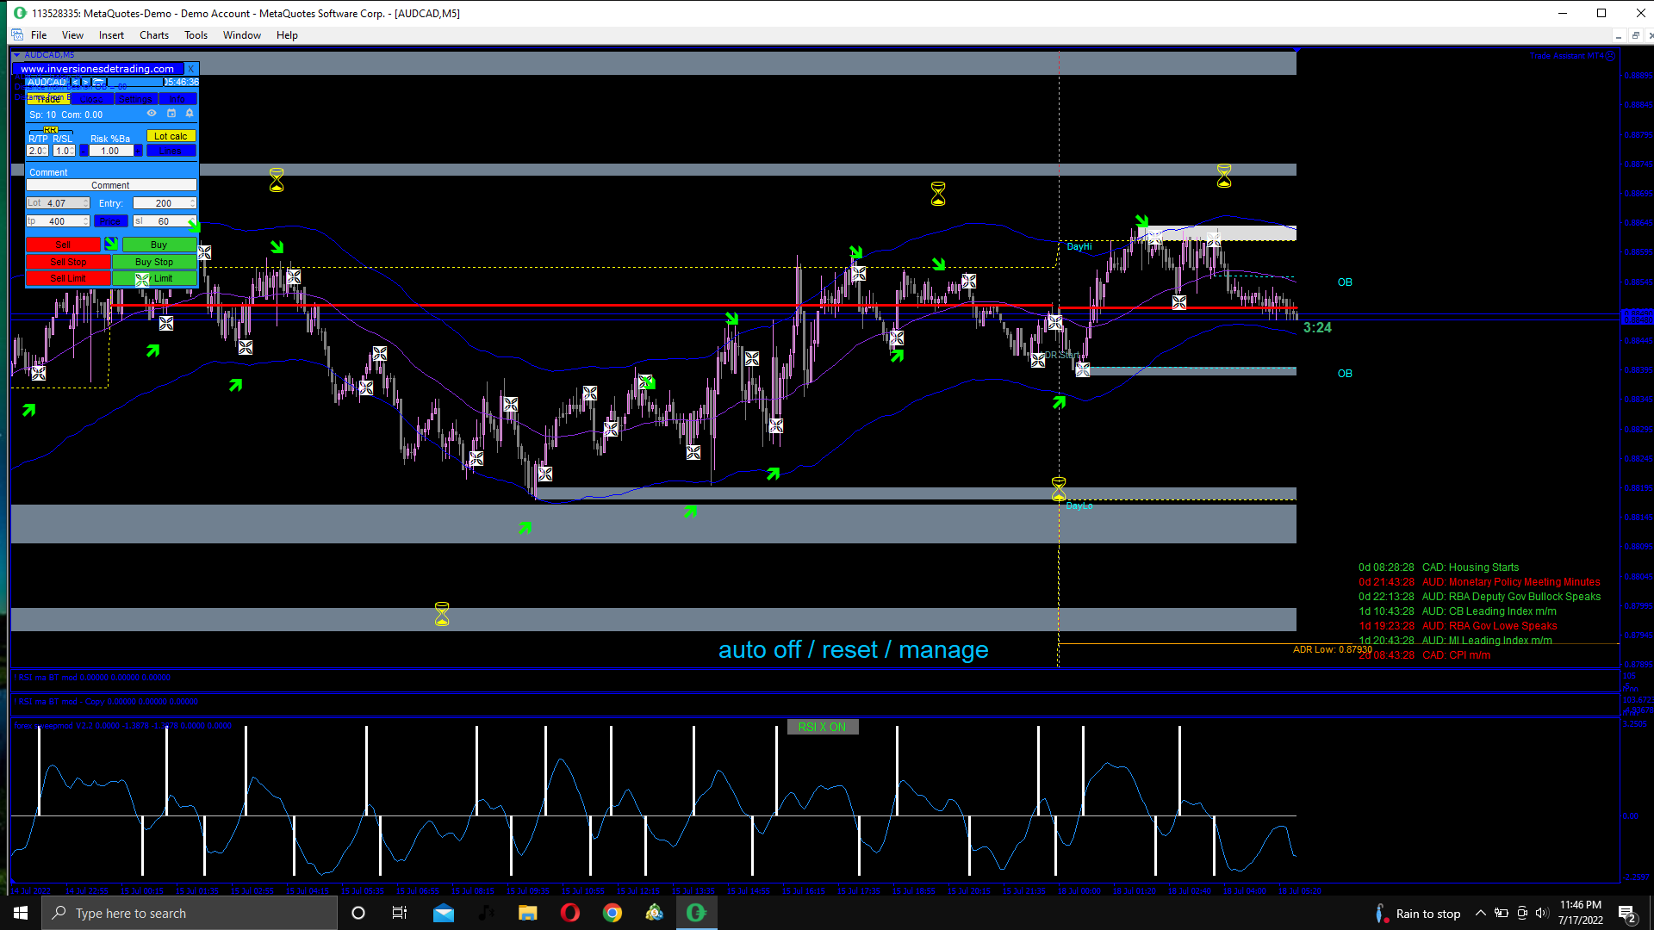Toggle the blue Price mode button

110,221
